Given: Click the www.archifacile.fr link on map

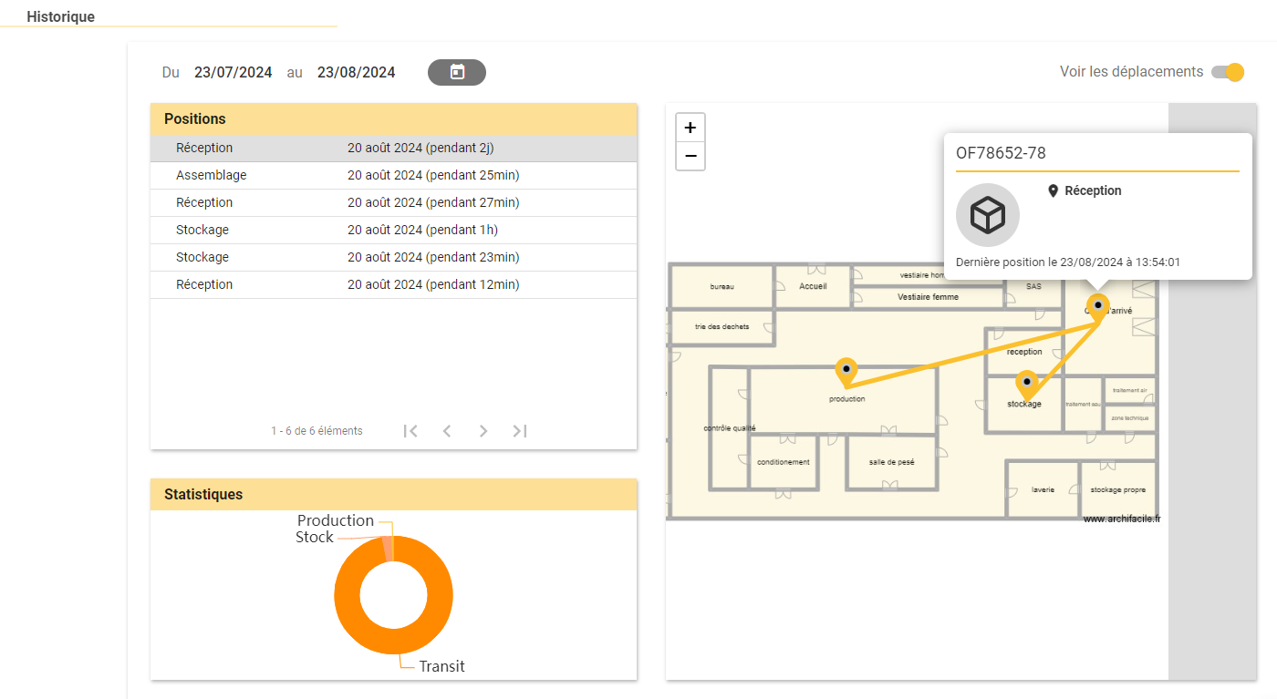Looking at the screenshot, I should (x=1122, y=519).
